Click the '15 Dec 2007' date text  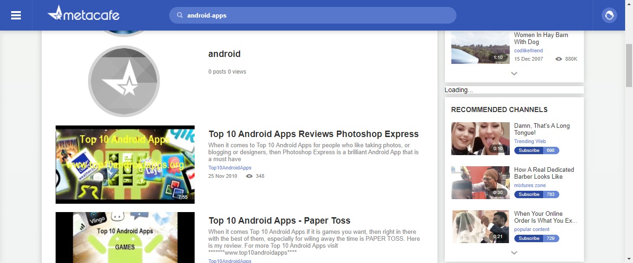click(529, 59)
